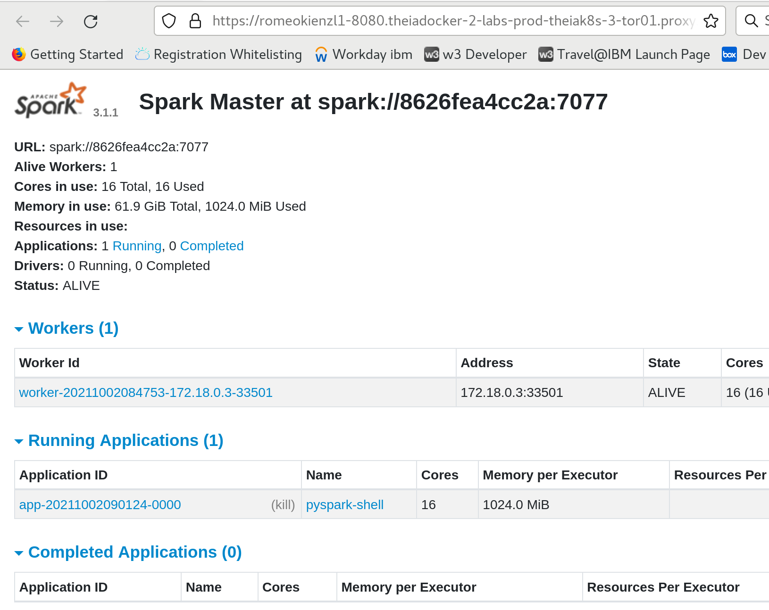Click the Spark Master title heading
The width and height of the screenshot is (769, 610).
click(x=373, y=102)
